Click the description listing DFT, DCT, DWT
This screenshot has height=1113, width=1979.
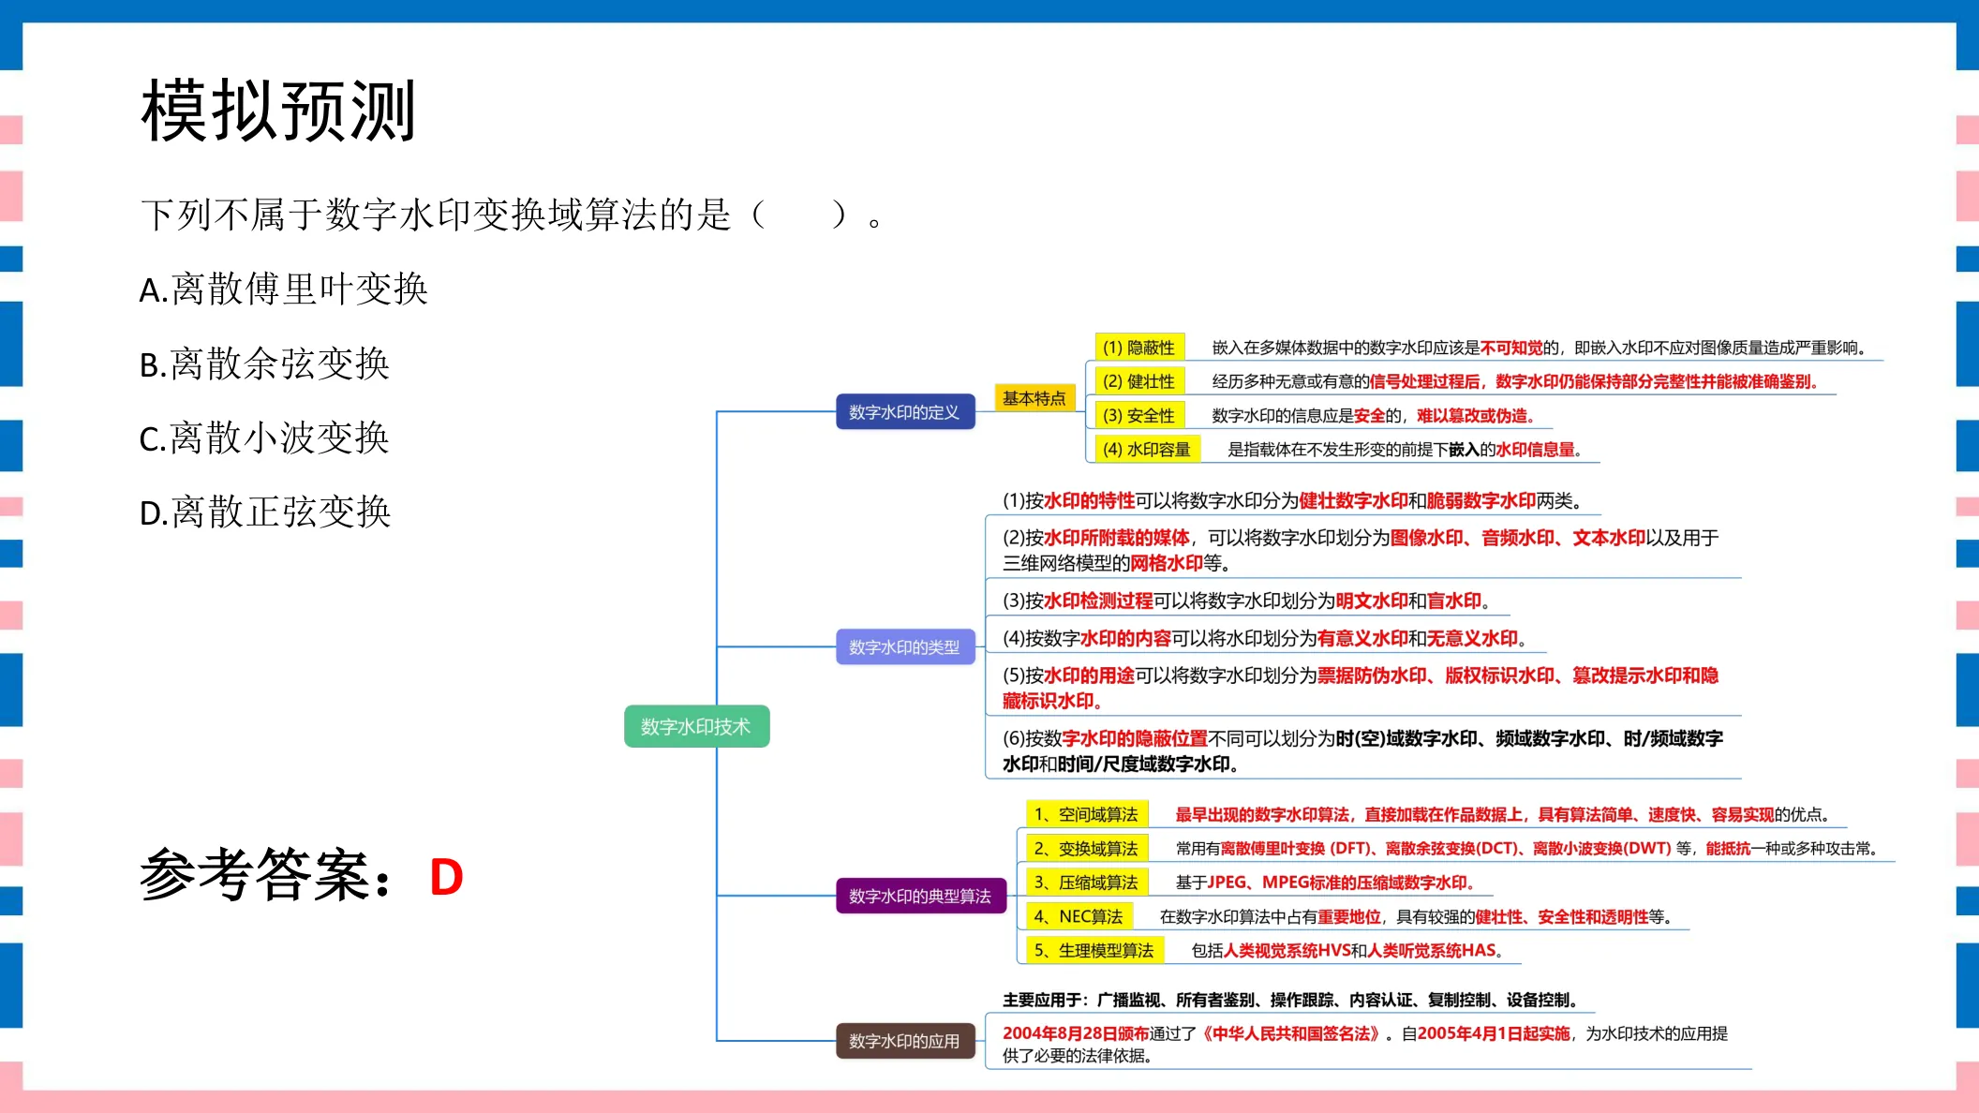click(1527, 848)
